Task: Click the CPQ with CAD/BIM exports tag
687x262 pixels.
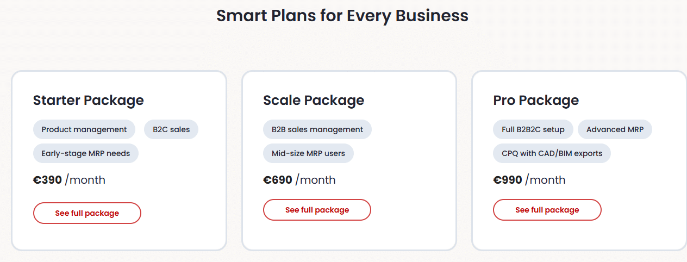Action: click(552, 153)
